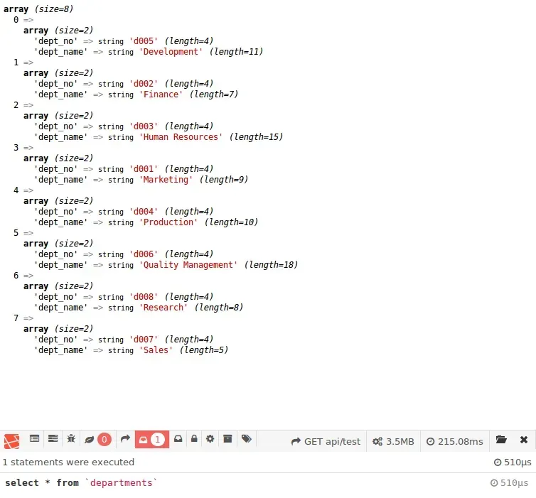The image size is (536, 498).
Task: Open the Timeline tab icon
Action: pyautogui.click(x=53, y=438)
